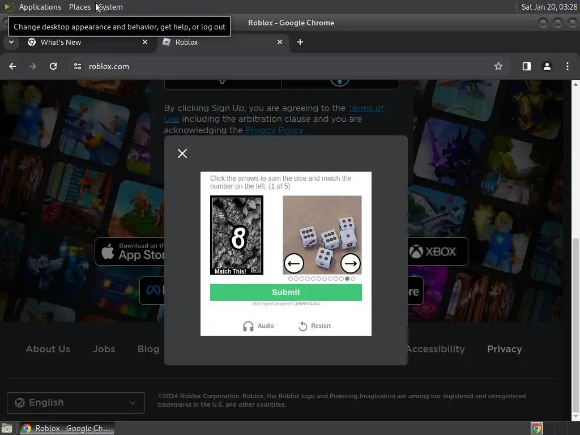Screen dimensions: 580x435
Task: Select the first progress dot under dice
Action: (x=291, y=279)
